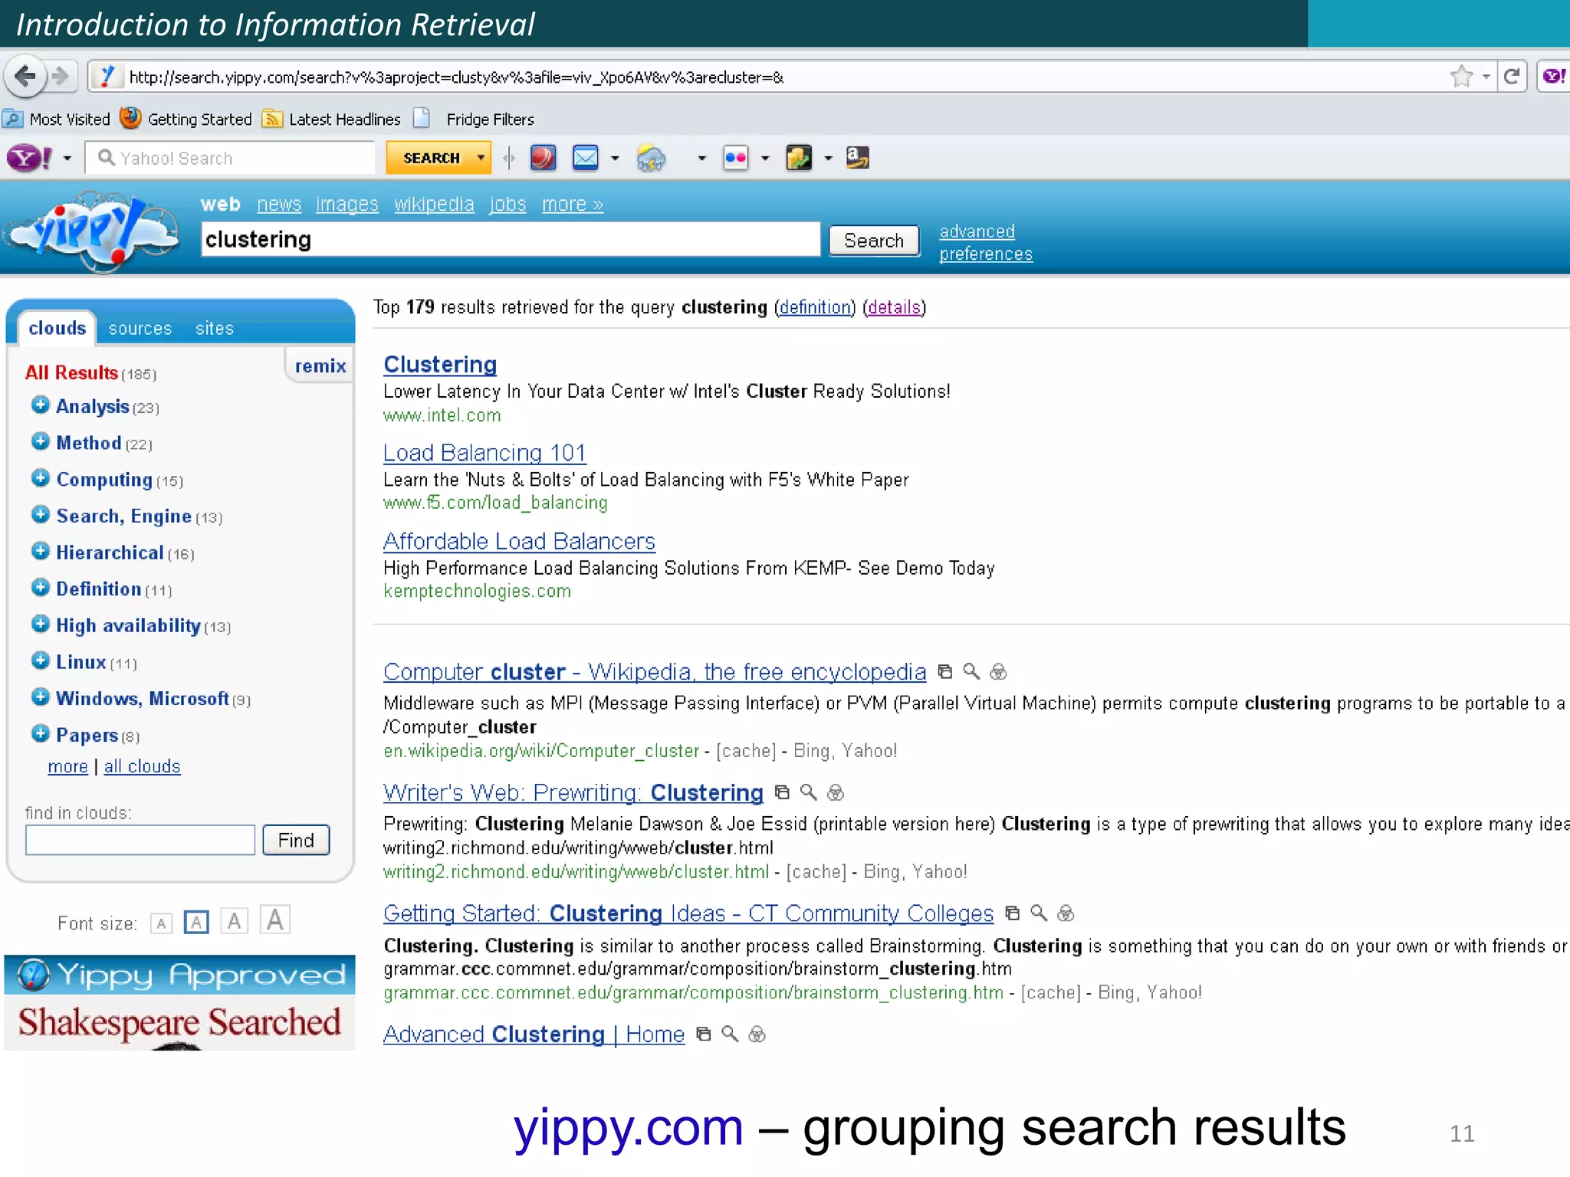1570x1177 pixels.
Task: Select third font size A option
Action: tap(235, 921)
